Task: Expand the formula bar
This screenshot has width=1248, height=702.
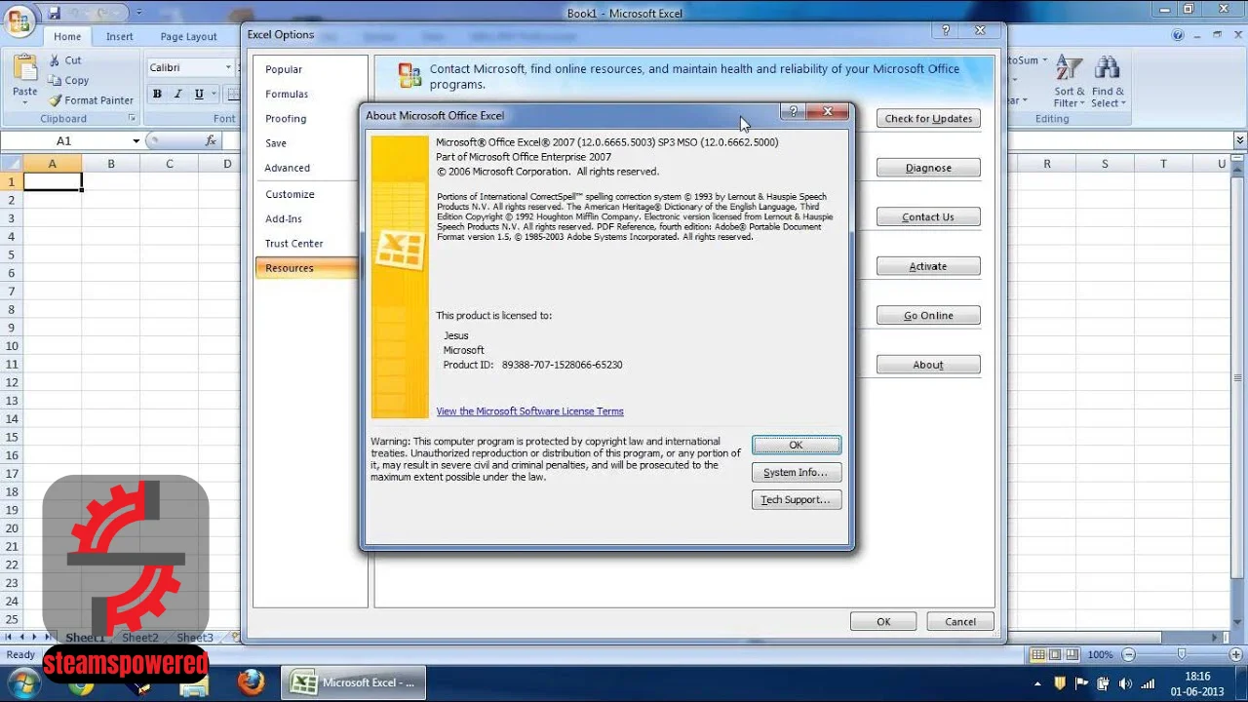Action: pos(1240,140)
